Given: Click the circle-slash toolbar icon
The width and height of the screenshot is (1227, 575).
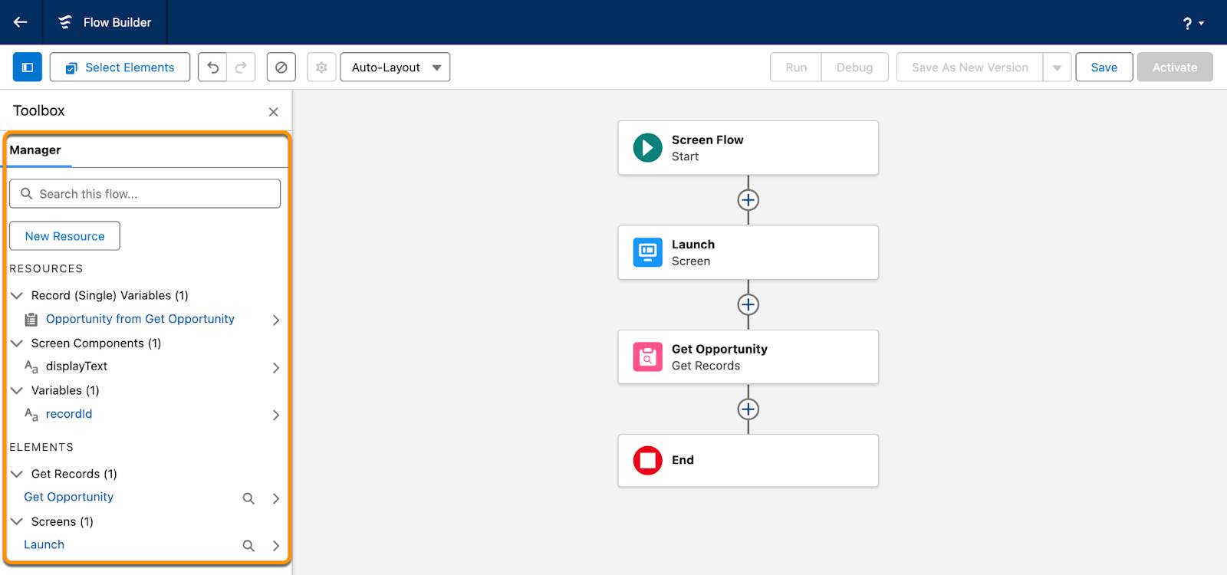Looking at the screenshot, I should coord(281,67).
